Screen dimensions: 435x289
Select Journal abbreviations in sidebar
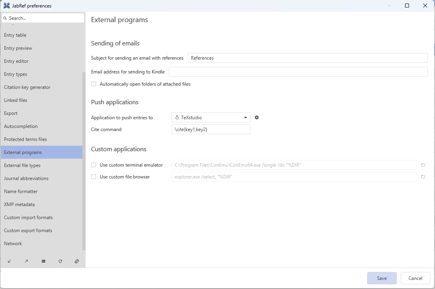pyautogui.click(x=26, y=178)
